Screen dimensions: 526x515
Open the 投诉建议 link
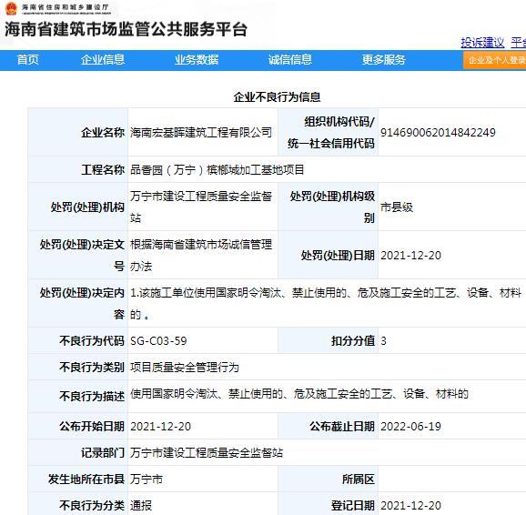point(482,43)
